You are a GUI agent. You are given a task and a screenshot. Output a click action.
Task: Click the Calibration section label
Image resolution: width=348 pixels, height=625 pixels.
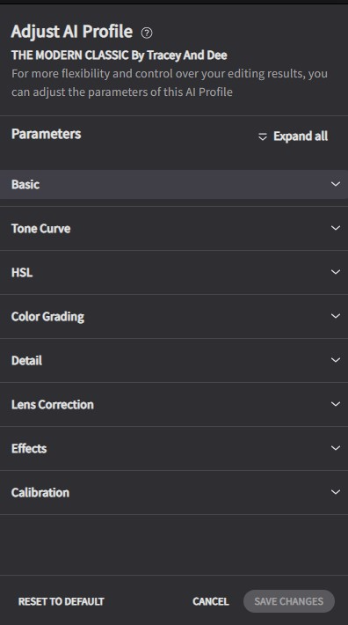[40, 493]
